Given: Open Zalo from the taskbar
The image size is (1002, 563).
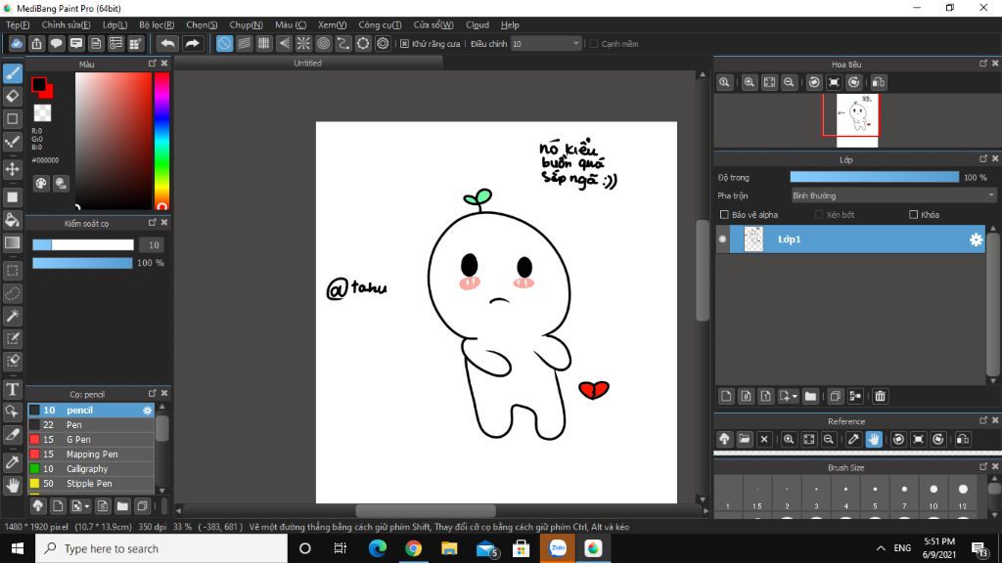Looking at the screenshot, I should [557, 548].
